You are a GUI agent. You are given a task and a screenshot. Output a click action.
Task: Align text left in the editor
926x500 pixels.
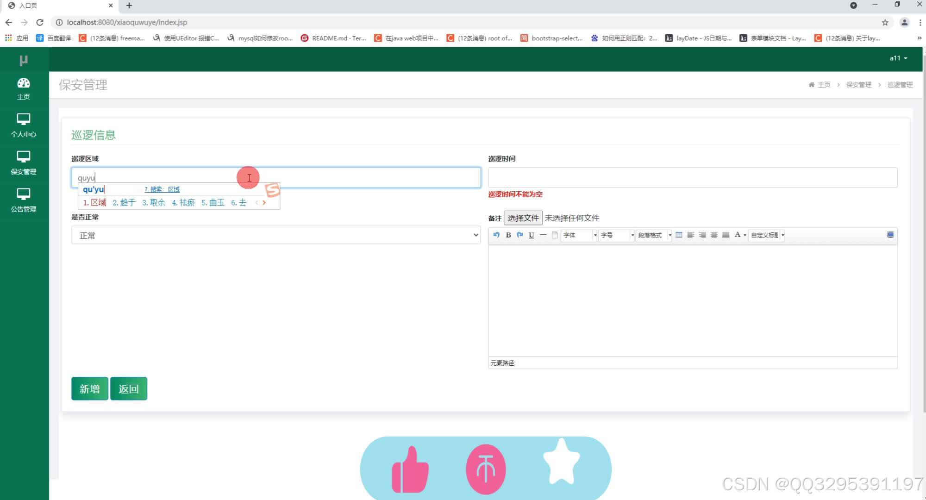tap(690, 235)
